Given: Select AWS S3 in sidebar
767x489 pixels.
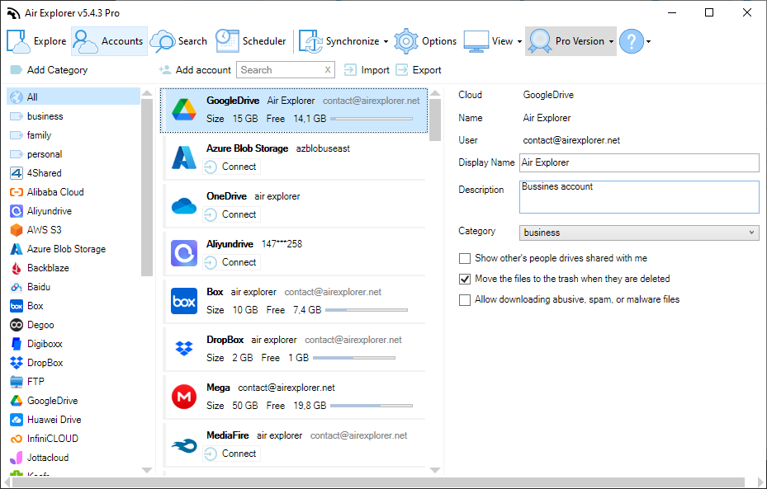Looking at the screenshot, I should pos(73,229).
